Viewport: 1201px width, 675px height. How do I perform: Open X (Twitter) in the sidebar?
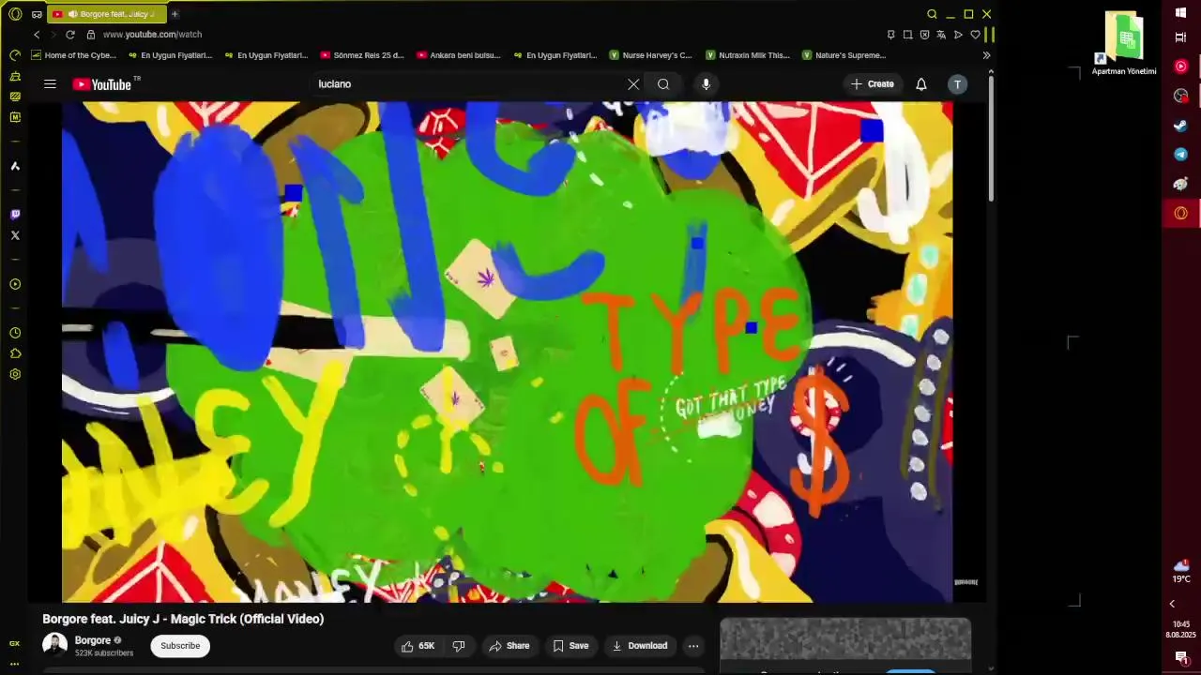pyautogui.click(x=15, y=235)
